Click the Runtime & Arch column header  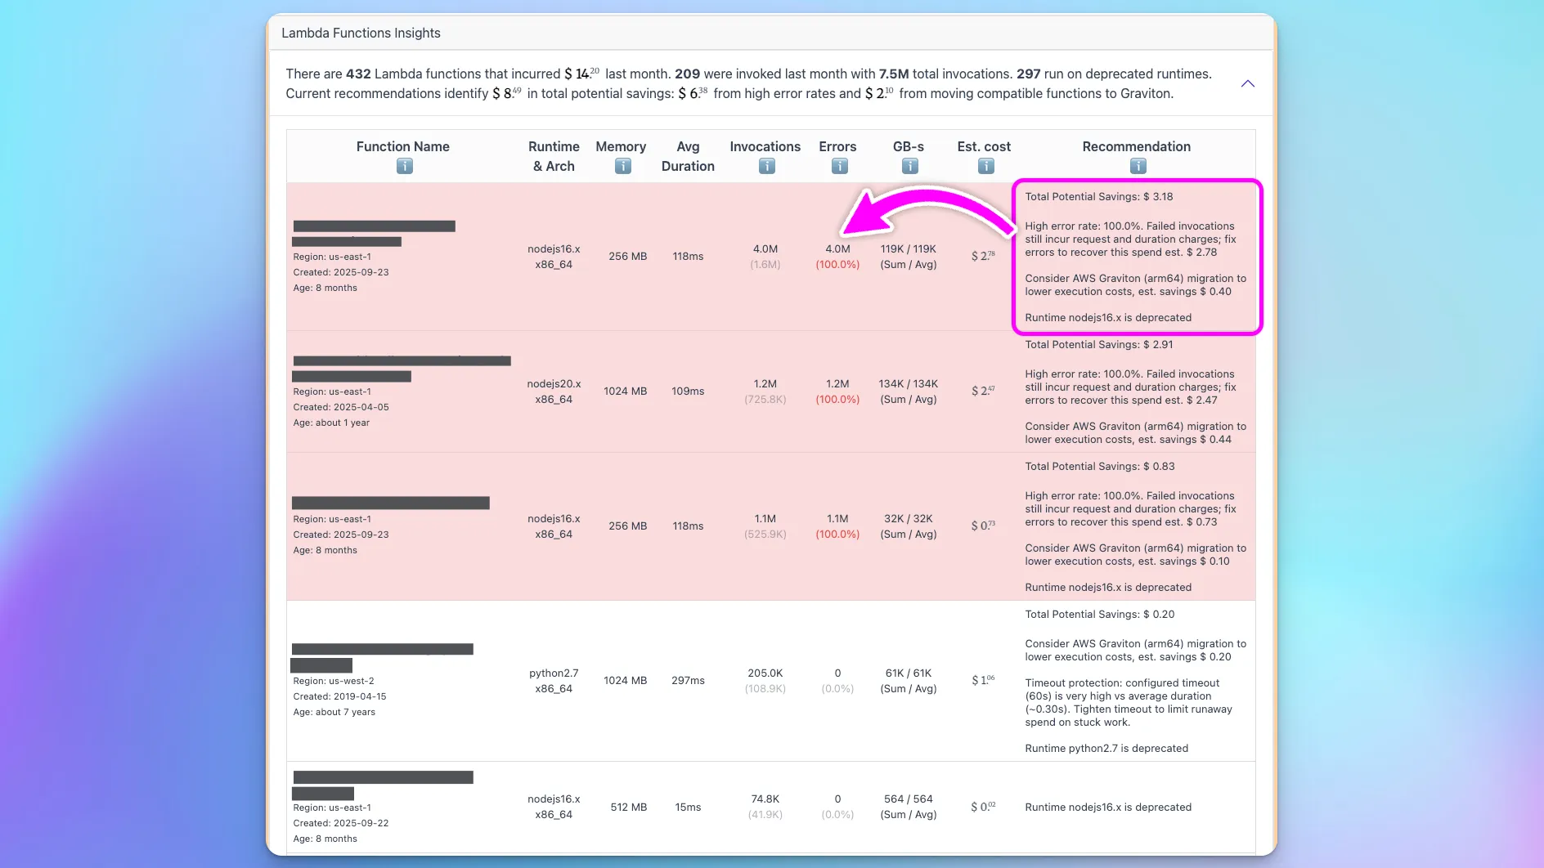(554, 156)
